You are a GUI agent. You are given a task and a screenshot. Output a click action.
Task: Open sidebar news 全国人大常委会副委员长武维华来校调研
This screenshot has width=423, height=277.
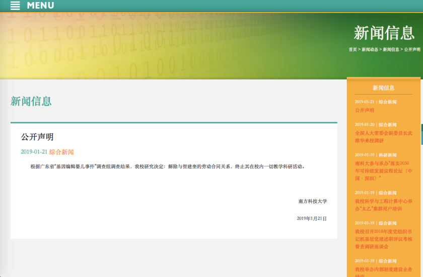click(383, 137)
